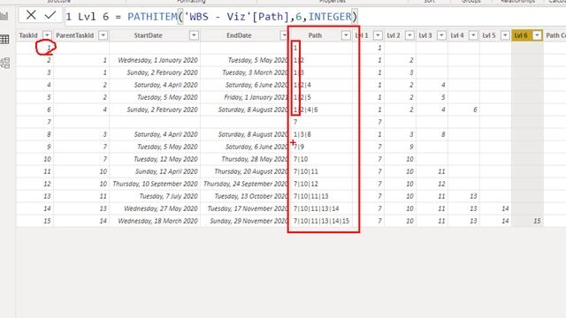Click path cell '7|10|11|13|14|15'

coord(321,221)
